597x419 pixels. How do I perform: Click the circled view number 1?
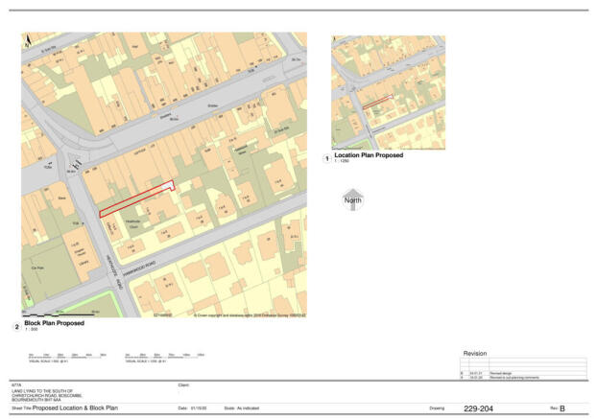point(326,158)
